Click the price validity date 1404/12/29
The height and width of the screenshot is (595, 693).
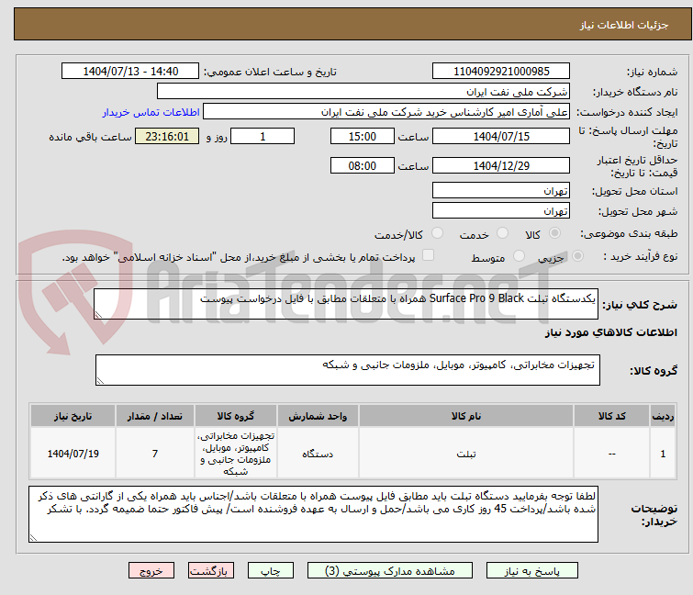click(501, 166)
